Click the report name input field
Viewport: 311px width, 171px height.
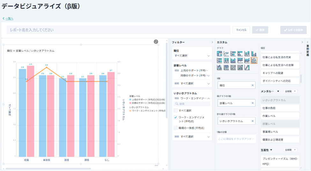click(x=118, y=30)
